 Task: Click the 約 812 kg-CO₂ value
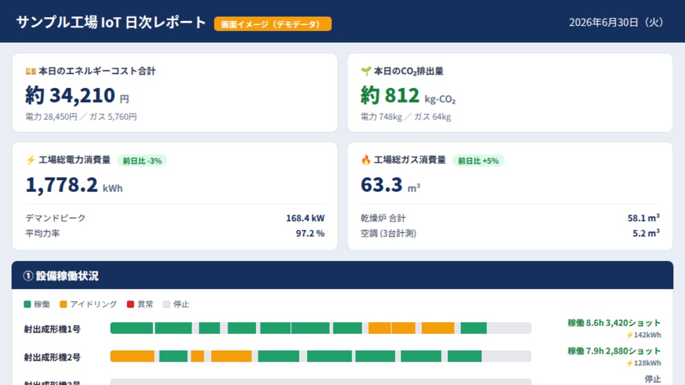(408, 96)
